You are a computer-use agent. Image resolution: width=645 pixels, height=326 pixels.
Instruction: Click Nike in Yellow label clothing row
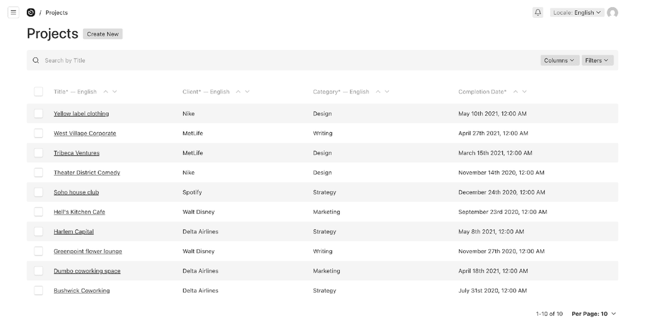[188, 113]
